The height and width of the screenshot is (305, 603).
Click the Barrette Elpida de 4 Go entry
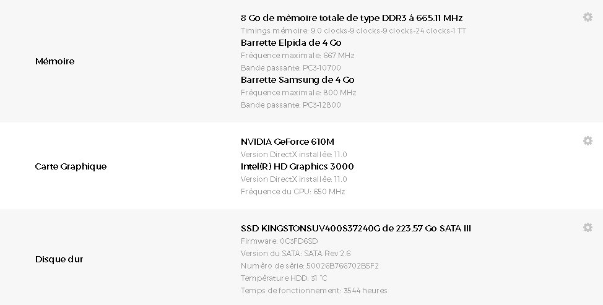click(x=290, y=43)
